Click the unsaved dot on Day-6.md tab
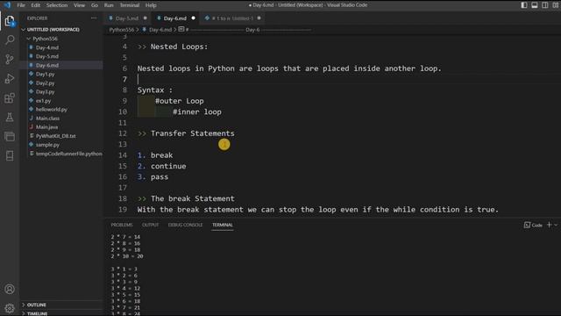The image size is (561, 316). [193, 18]
